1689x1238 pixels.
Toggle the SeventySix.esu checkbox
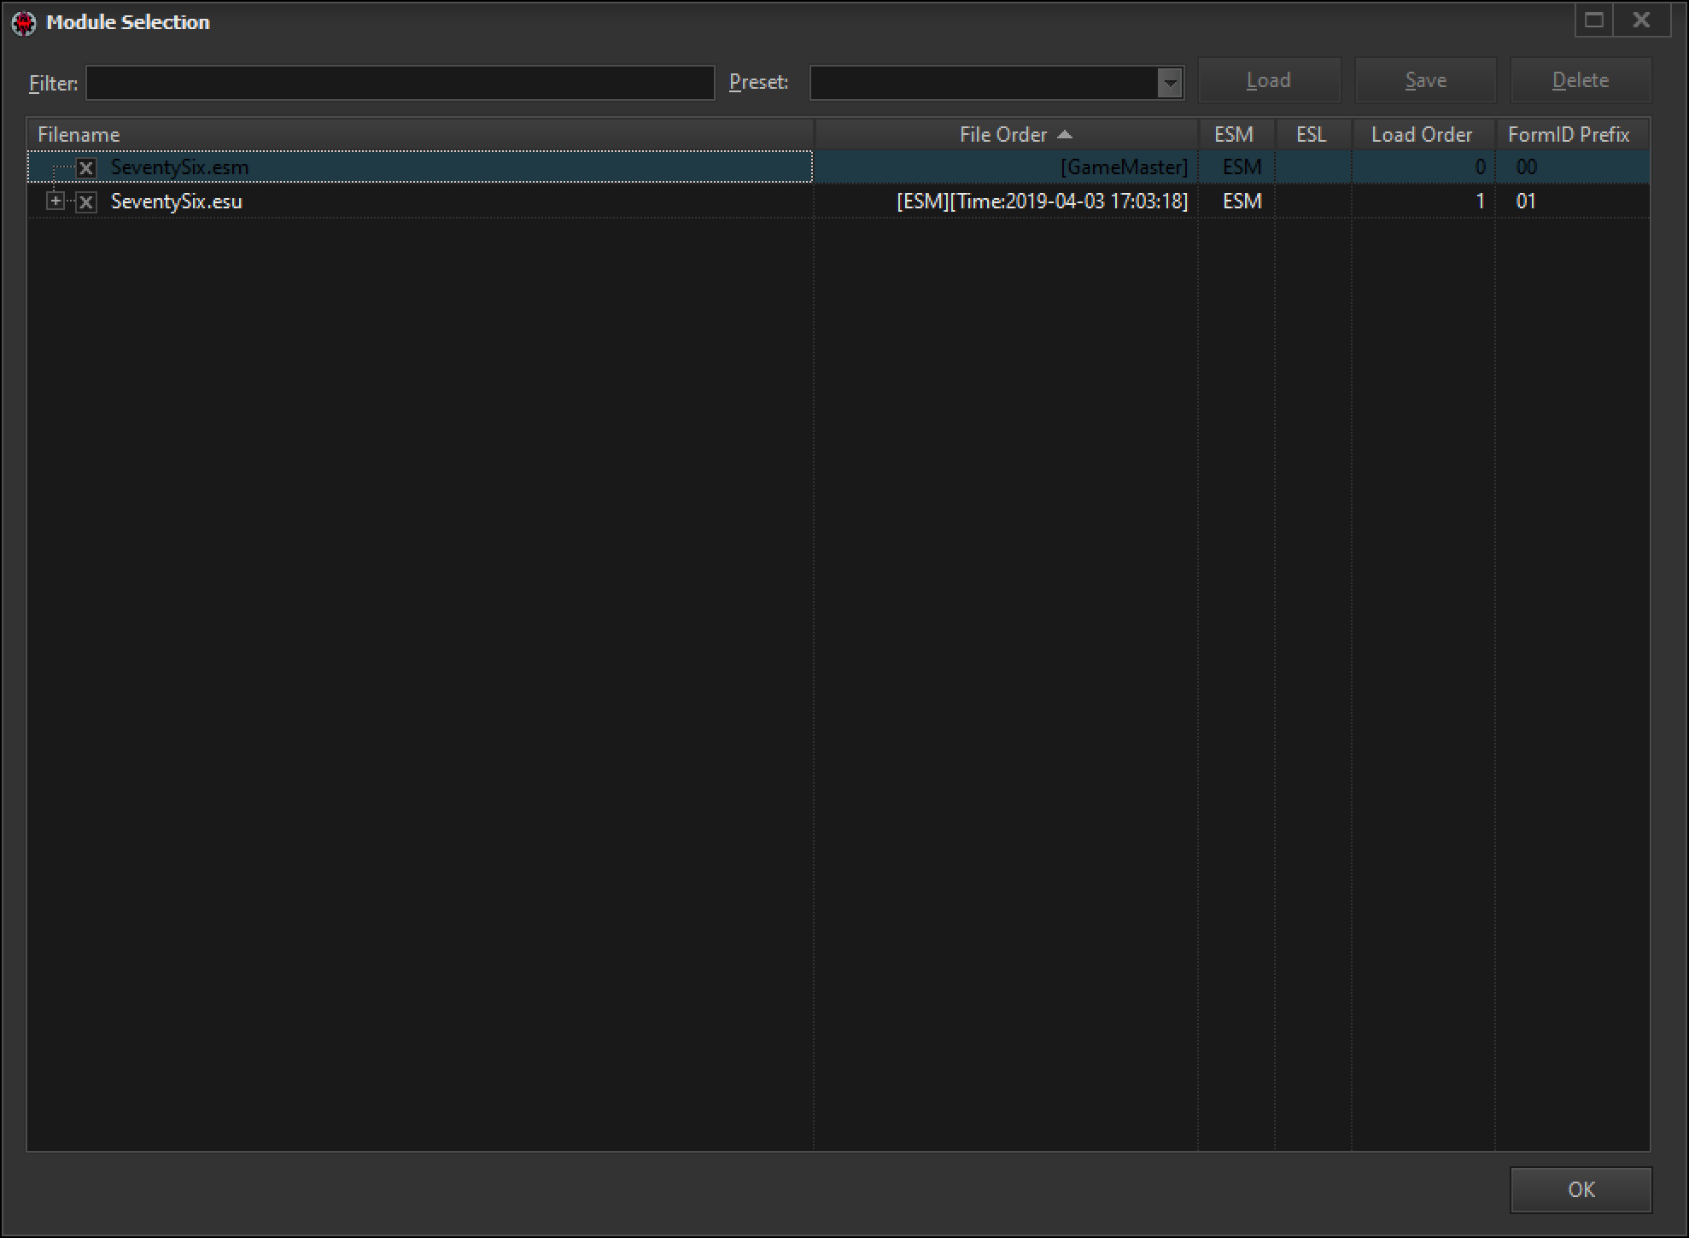pos(86,202)
